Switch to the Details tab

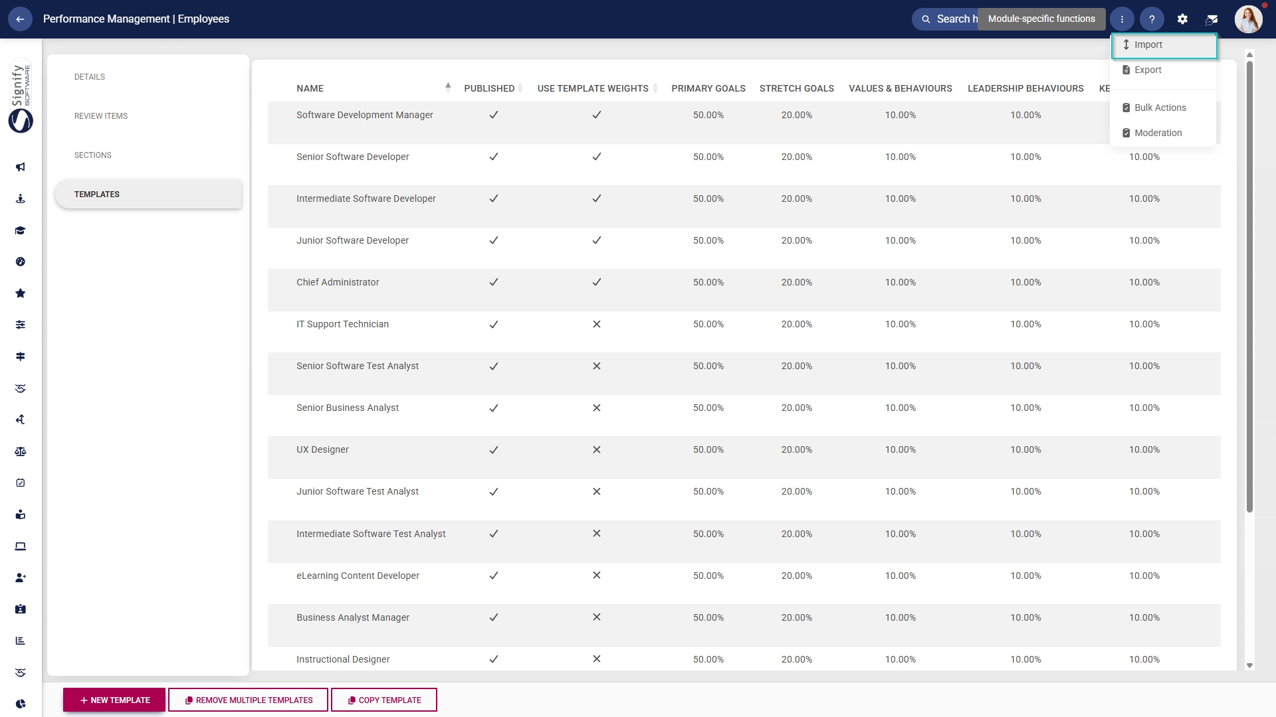tap(148, 77)
